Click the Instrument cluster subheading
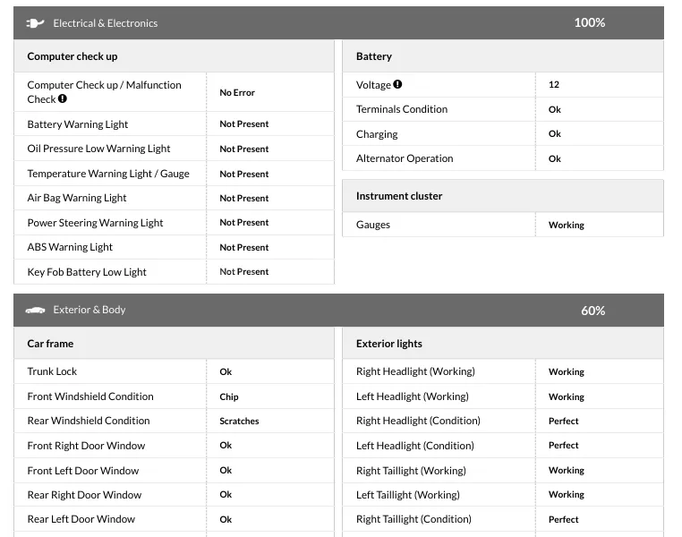This screenshot has width=682, height=537. pyautogui.click(x=399, y=196)
